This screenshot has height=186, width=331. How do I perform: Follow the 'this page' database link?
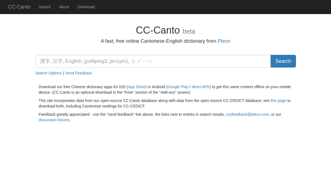(x=278, y=101)
